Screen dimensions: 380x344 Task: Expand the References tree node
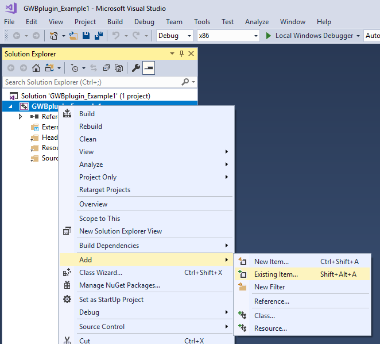click(x=20, y=117)
